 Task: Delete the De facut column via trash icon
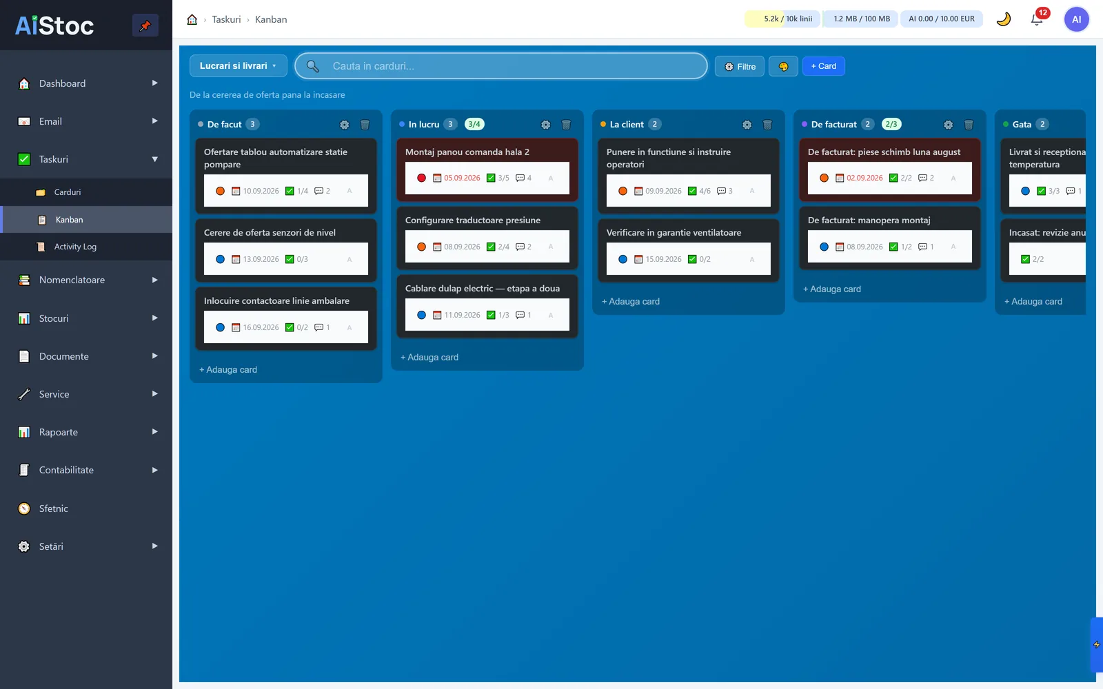click(x=365, y=125)
